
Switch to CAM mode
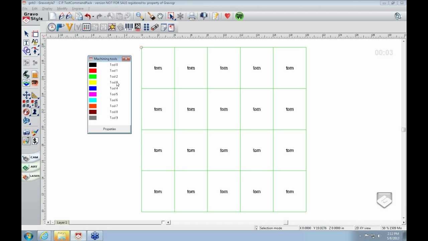30,158
